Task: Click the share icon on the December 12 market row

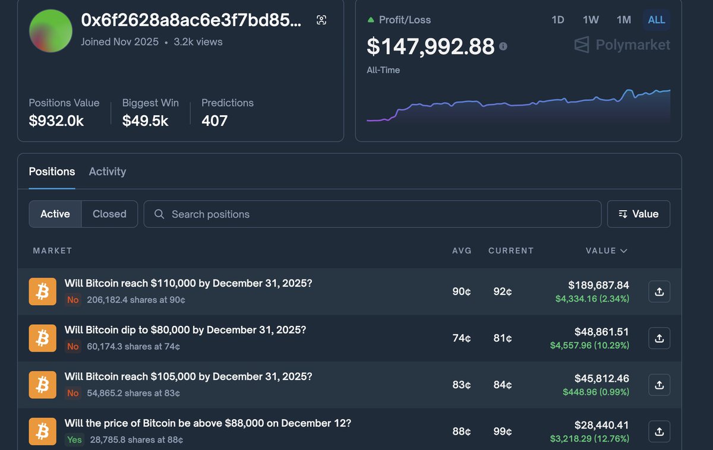Action: coord(659,432)
